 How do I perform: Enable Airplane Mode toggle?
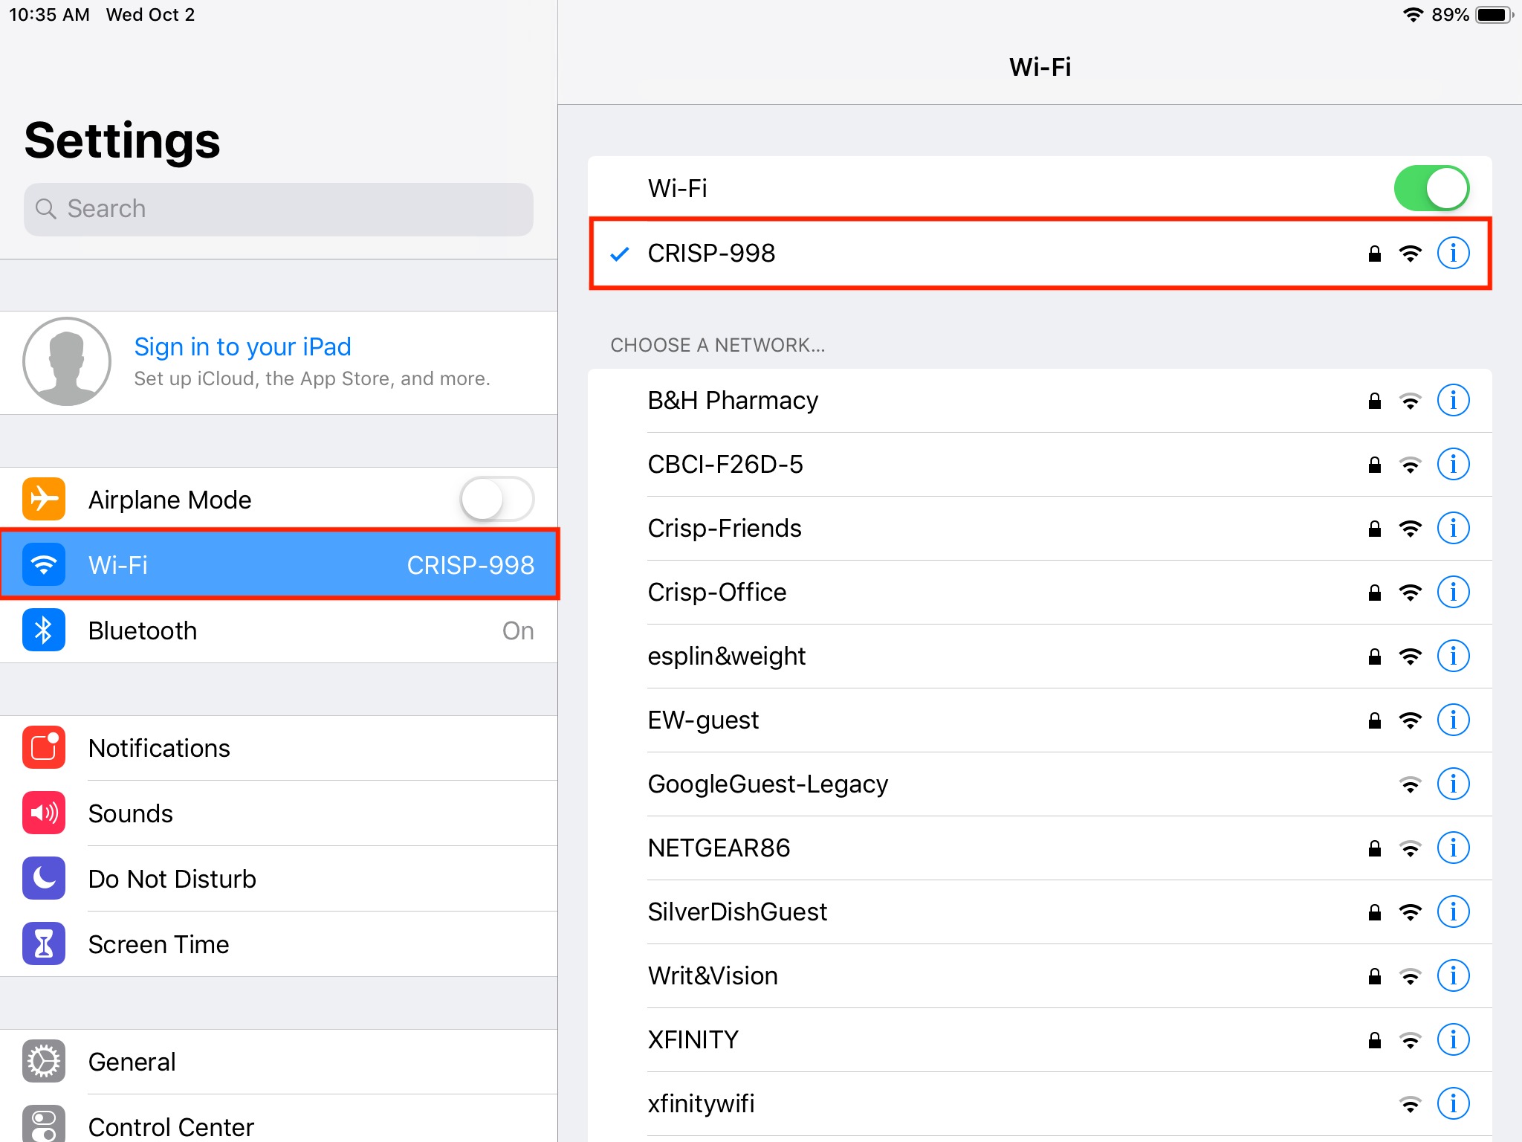tap(496, 500)
